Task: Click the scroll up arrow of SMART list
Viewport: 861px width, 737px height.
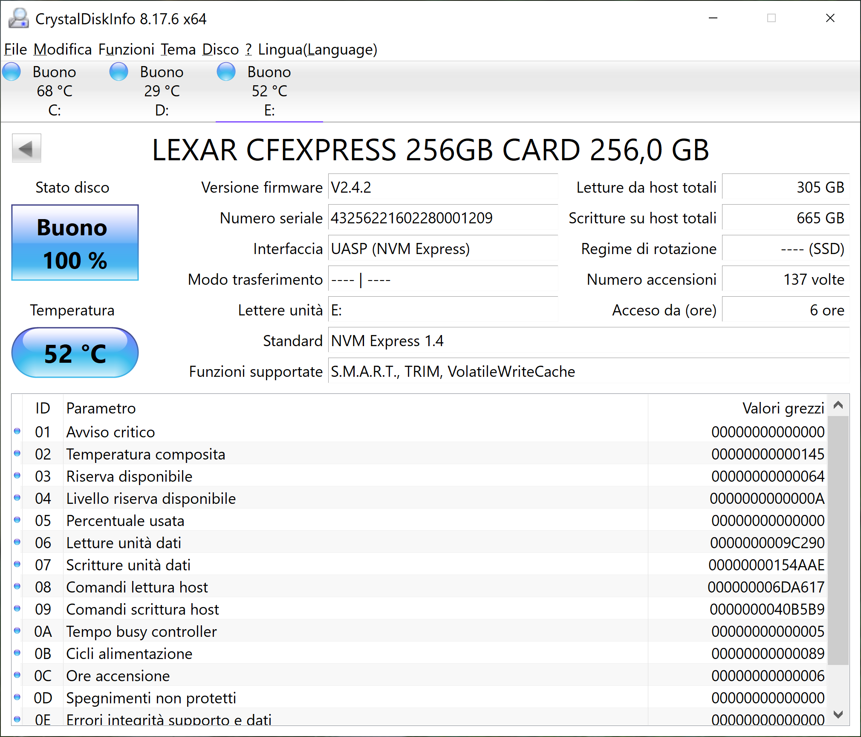Action: coord(838,405)
